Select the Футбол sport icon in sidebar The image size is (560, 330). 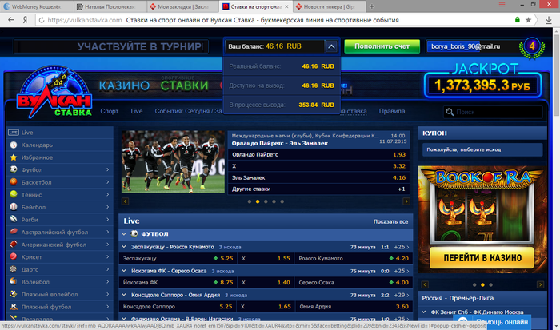14,169
